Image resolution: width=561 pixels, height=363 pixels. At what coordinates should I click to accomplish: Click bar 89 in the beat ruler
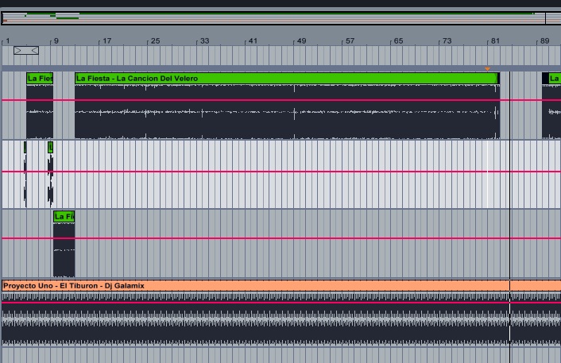point(544,41)
